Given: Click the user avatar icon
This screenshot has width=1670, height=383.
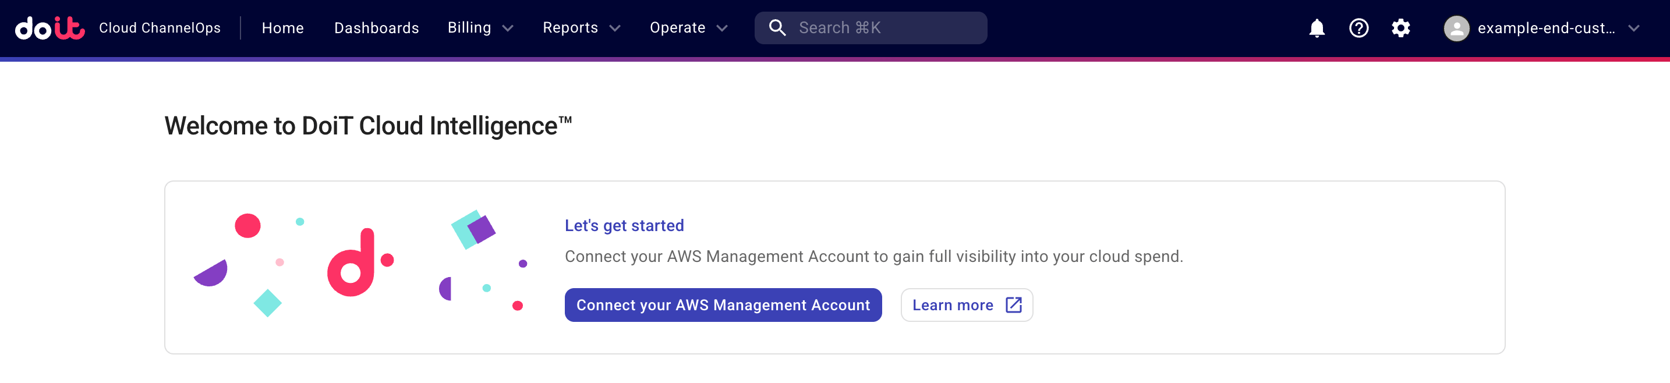Looking at the screenshot, I should coord(1457,28).
